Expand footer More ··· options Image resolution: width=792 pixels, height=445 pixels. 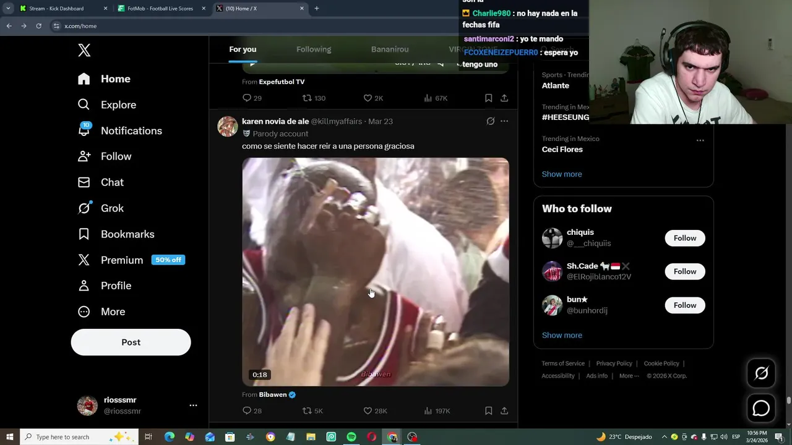click(629, 376)
